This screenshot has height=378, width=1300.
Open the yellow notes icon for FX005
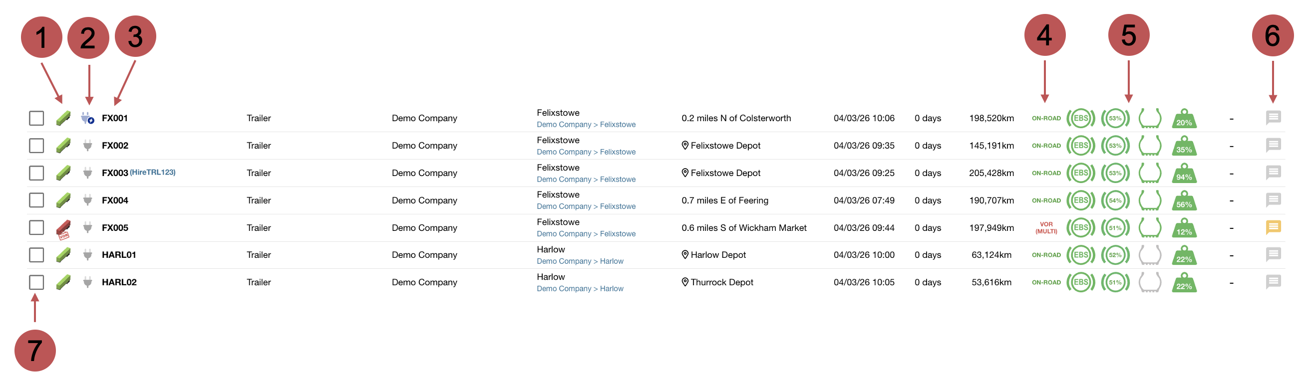tap(1273, 227)
